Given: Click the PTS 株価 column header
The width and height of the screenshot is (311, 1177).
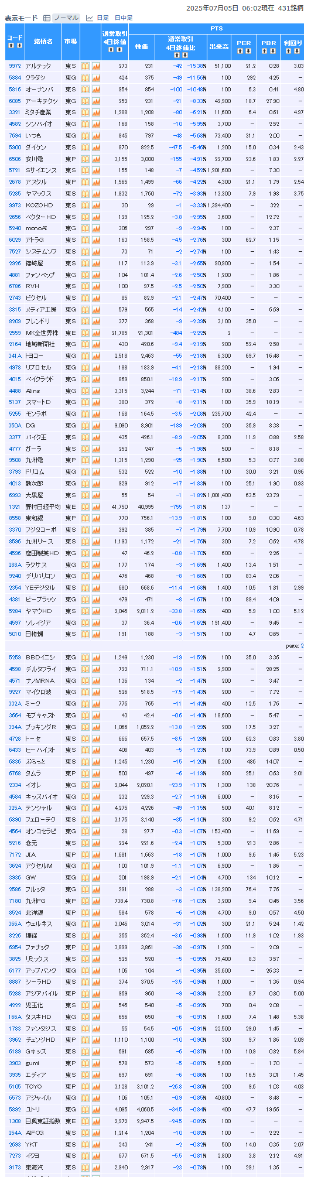Looking at the screenshot, I should [x=141, y=46].
